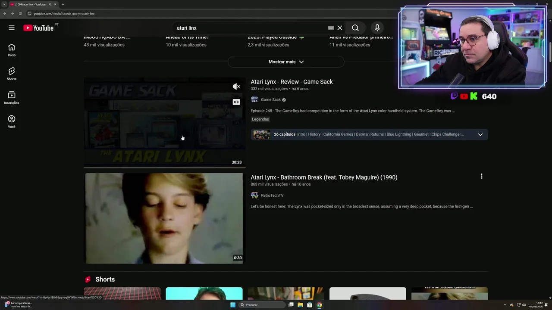Open Shorts in the sidebar
The width and height of the screenshot is (552, 310).
point(12,74)
